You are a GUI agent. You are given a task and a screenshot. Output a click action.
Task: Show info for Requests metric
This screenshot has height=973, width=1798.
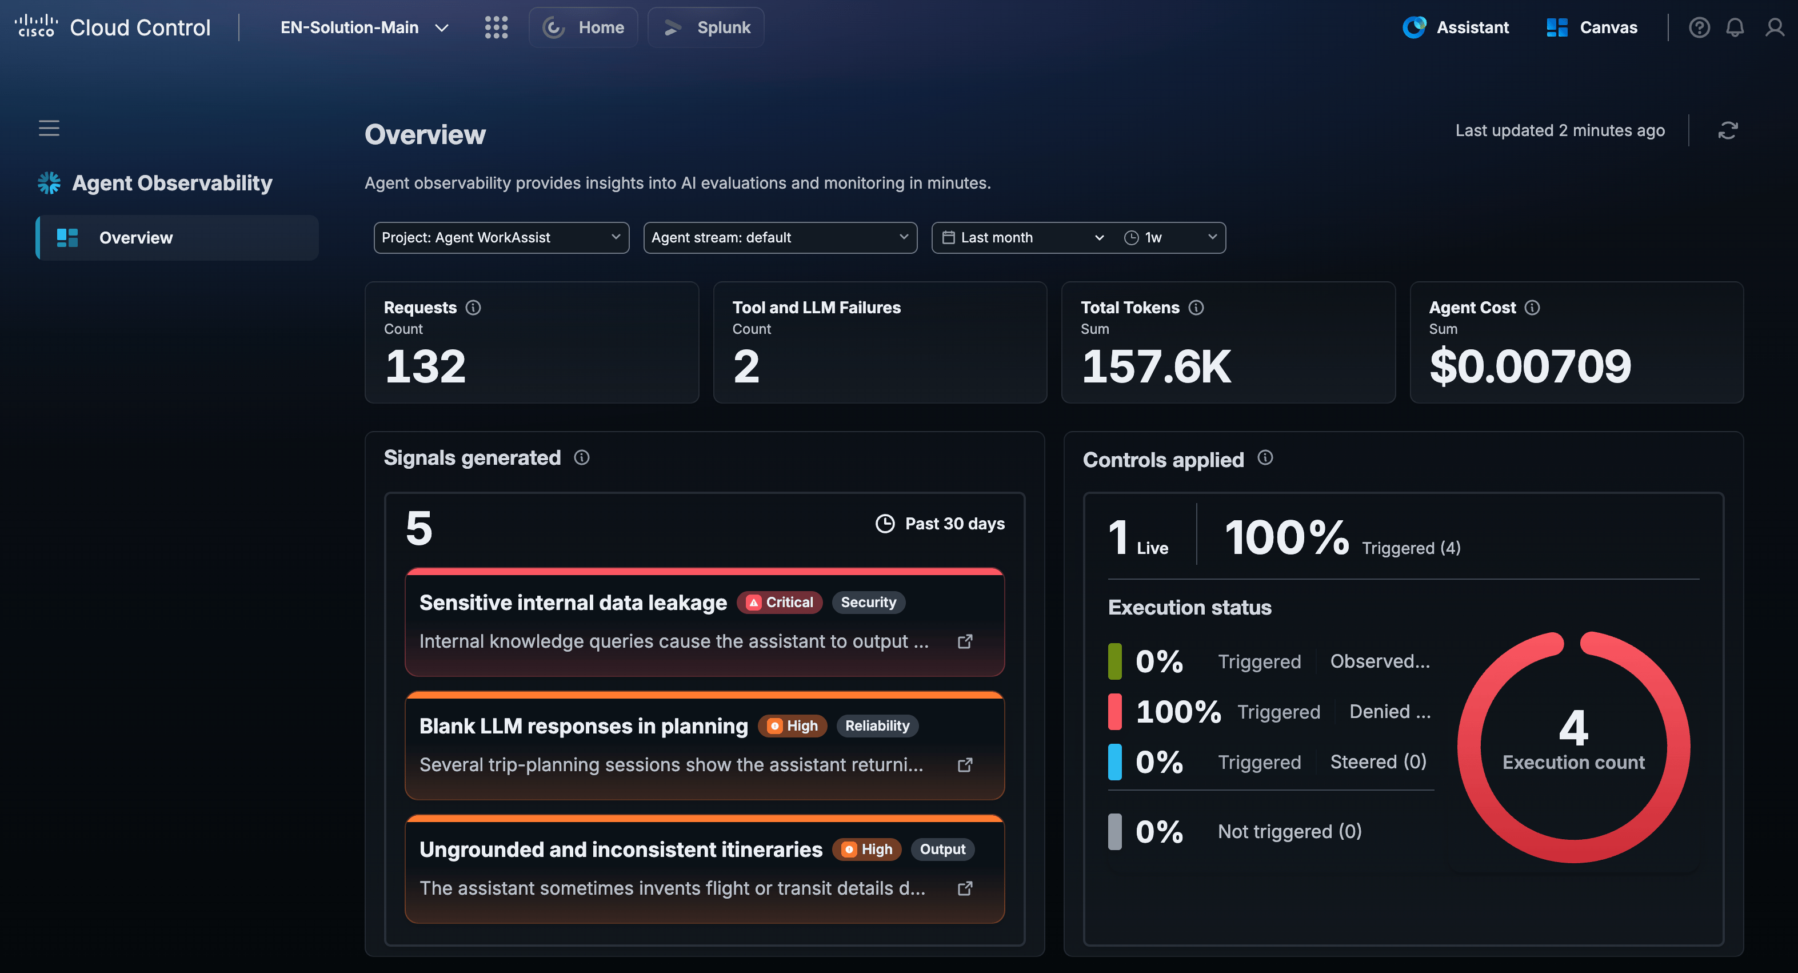click(473, 307)
